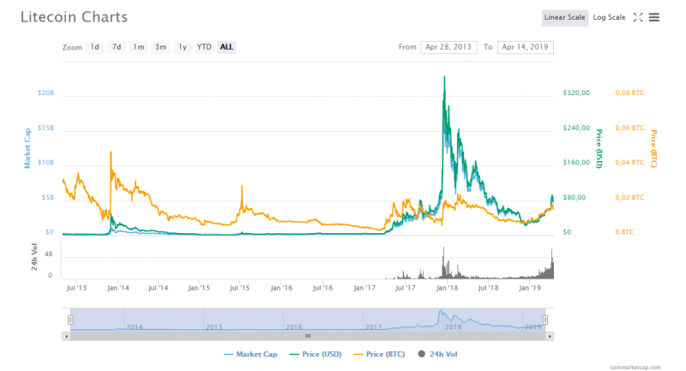Click the 2015 label in navigator
This screenshot has width=686, height=371.
(214, 326)
